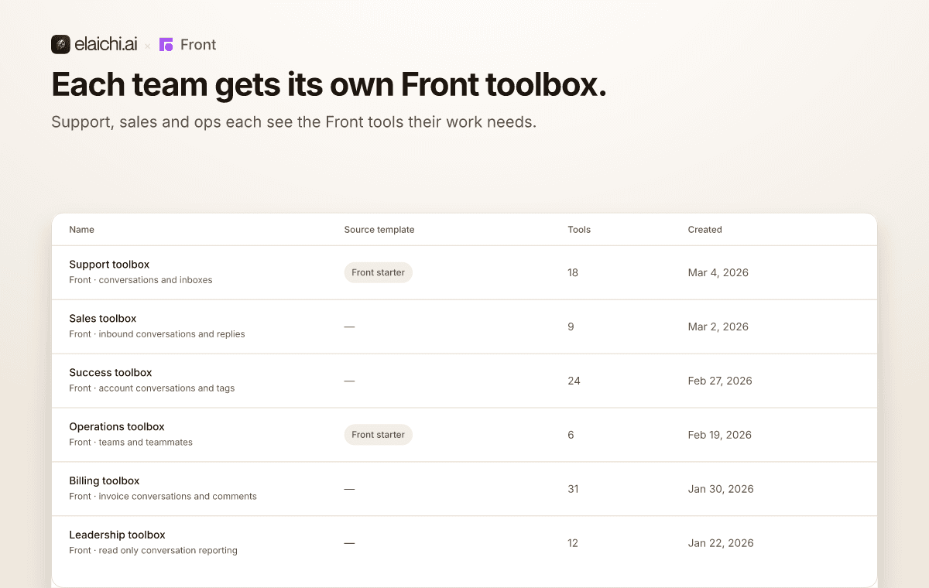Screen dimensions: 929x588
Task: Click the Feb 27, 2026 created date
Action: 720,381
